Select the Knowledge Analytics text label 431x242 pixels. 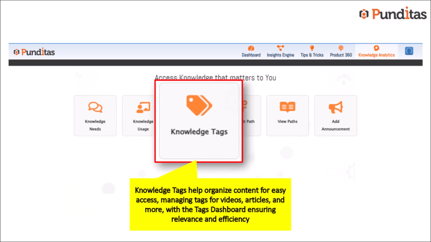tap(376, 55)
